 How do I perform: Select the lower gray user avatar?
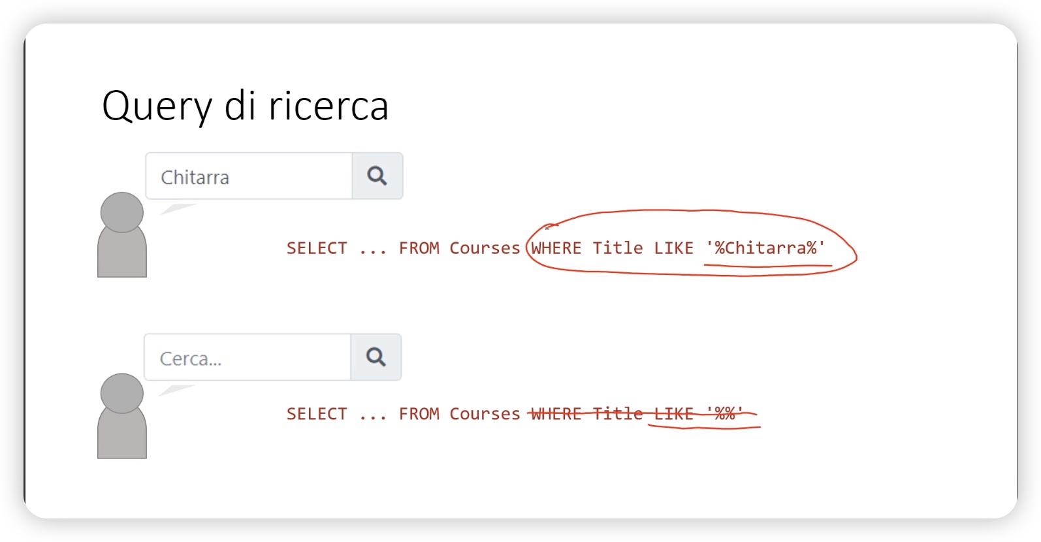(122, 416)
